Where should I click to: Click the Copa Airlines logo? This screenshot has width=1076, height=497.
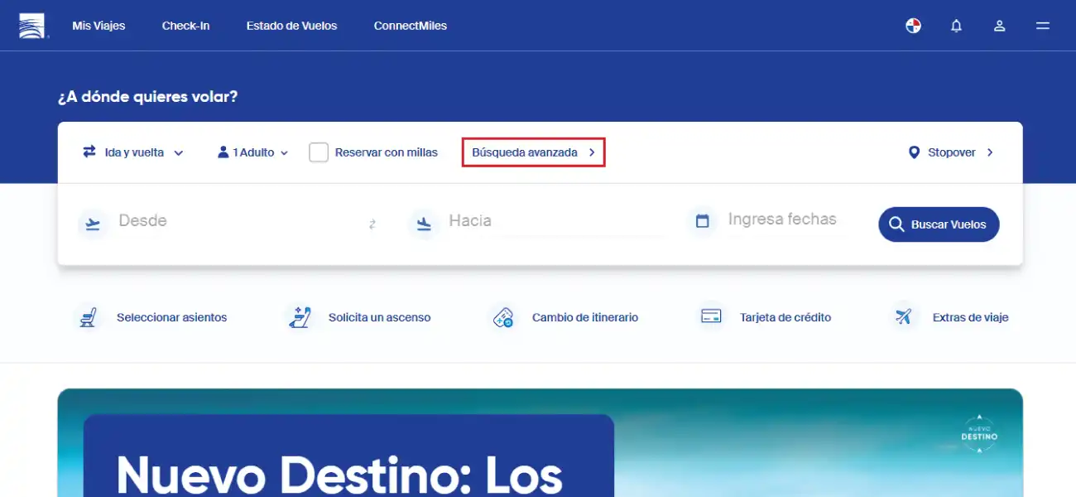click(32, 26)
